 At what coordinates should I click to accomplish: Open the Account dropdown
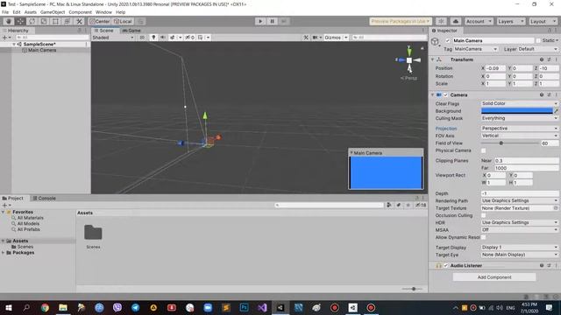479,21
